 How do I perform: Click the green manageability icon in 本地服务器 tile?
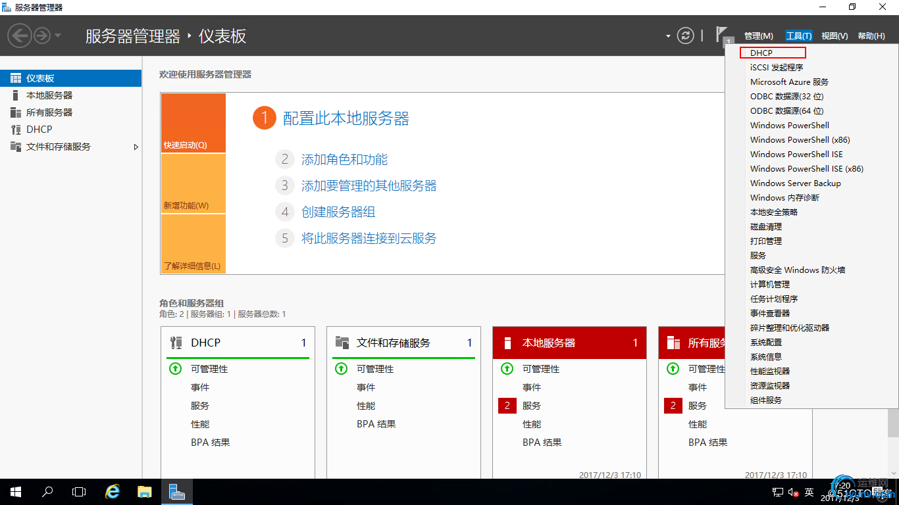[x=507, y=369]
